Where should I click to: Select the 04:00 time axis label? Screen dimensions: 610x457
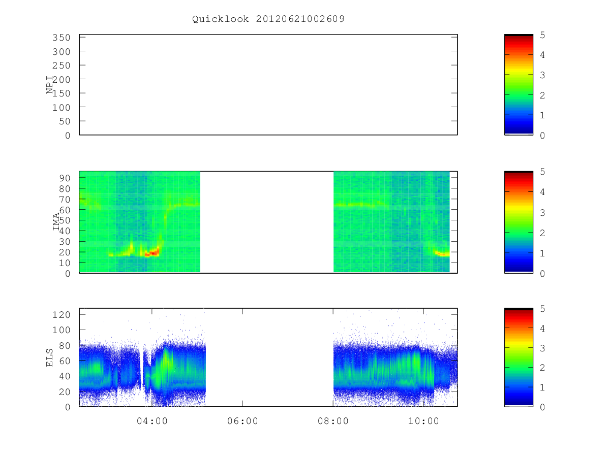point(152,421)
